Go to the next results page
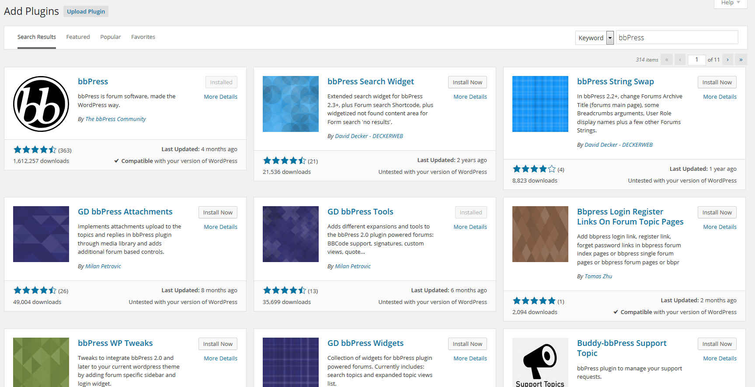The image size is (755, 387). (x=727, y=60)
